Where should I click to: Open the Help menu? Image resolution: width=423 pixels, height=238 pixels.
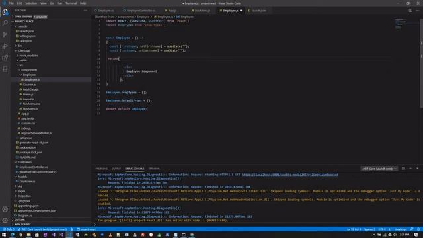83,3
